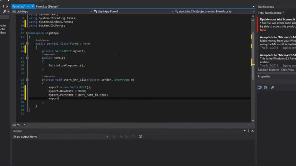Click the Clear All output icon
This screenshot has width=296, height=166.
click(x=133, y=137)
